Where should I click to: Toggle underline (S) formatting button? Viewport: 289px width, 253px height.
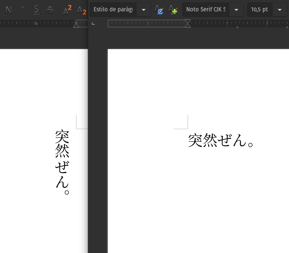[x=36, y=10]
